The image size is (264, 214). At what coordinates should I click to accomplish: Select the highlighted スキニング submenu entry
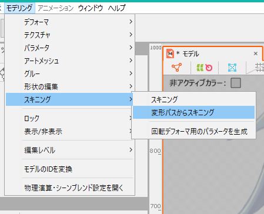tap(70, 99)
